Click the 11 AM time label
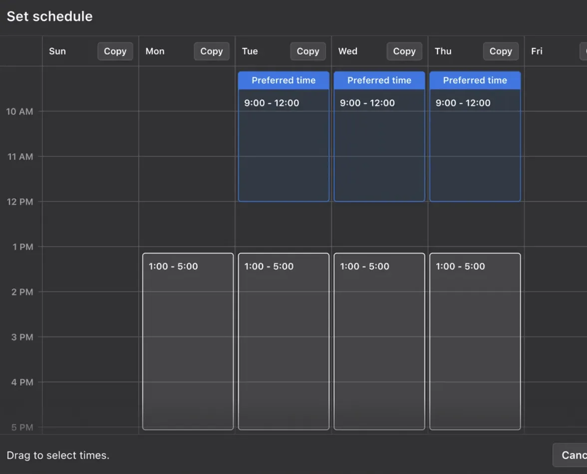Screen dimensions: 587x474 pos(20,157)
